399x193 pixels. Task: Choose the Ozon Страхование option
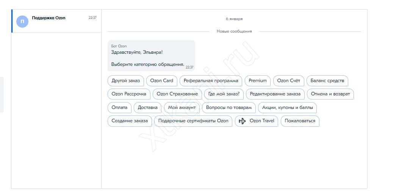177,94
